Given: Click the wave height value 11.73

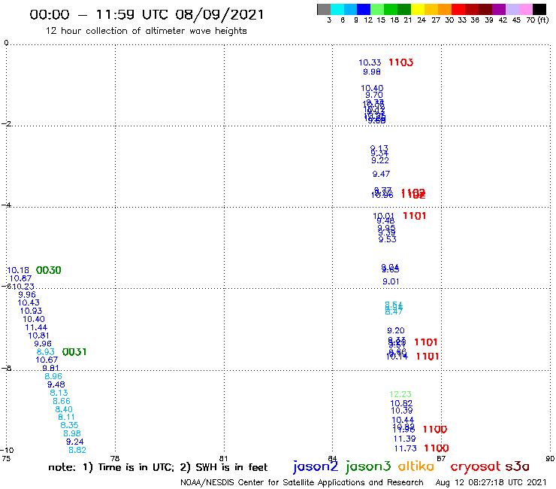Looking at the screenshot, I should pos(406,448).
